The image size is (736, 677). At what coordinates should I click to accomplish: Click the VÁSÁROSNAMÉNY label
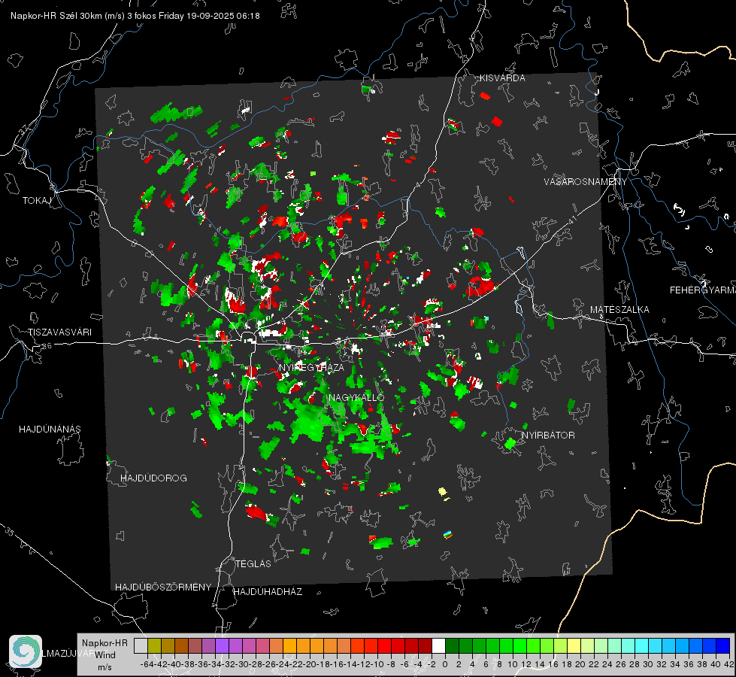pyautogui.click(x=586, y=182)
